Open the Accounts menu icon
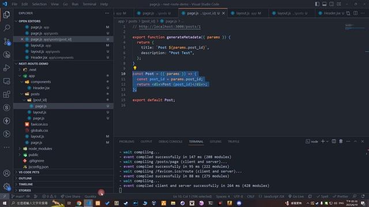 tap(6, 173)
